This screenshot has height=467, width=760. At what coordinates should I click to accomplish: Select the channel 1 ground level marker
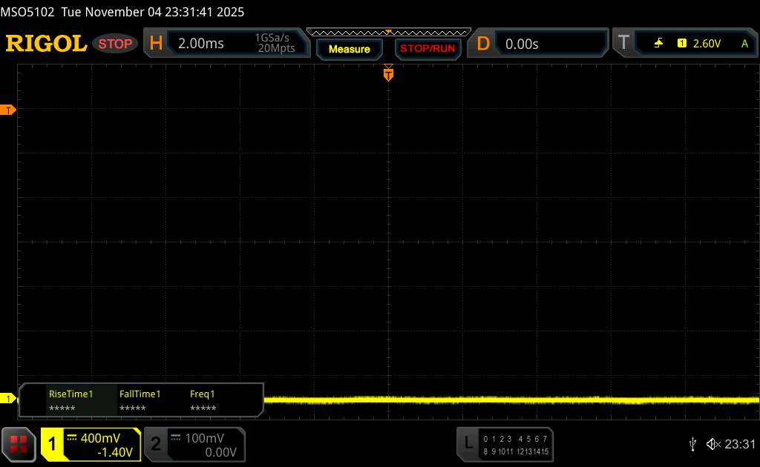[9, 400]
